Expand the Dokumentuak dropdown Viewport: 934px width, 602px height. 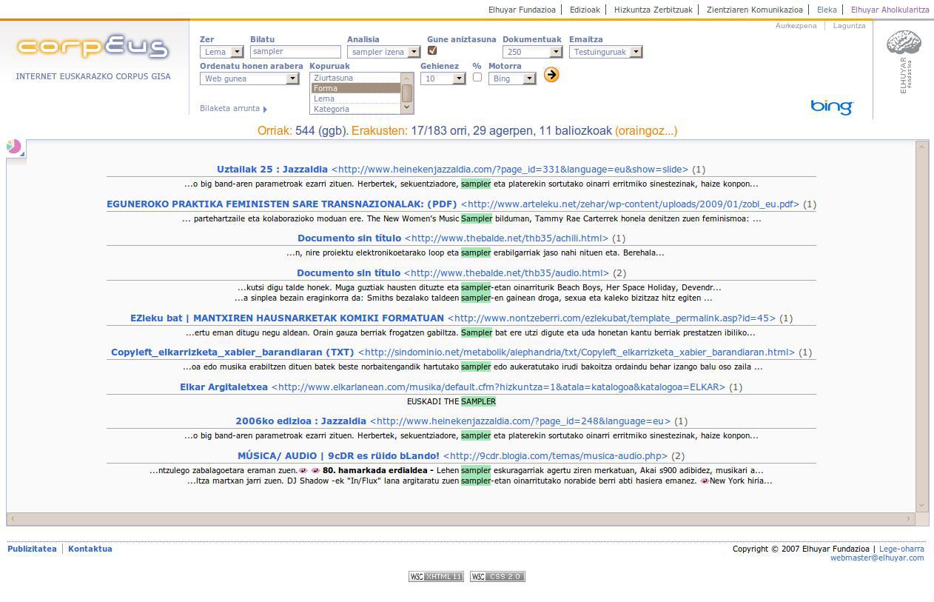coord(532,52)
